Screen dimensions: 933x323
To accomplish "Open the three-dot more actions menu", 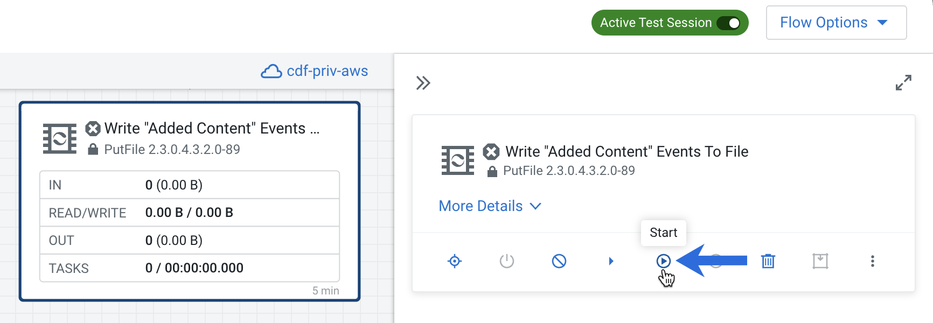I will pyautogui.click(x=873, y=261).
